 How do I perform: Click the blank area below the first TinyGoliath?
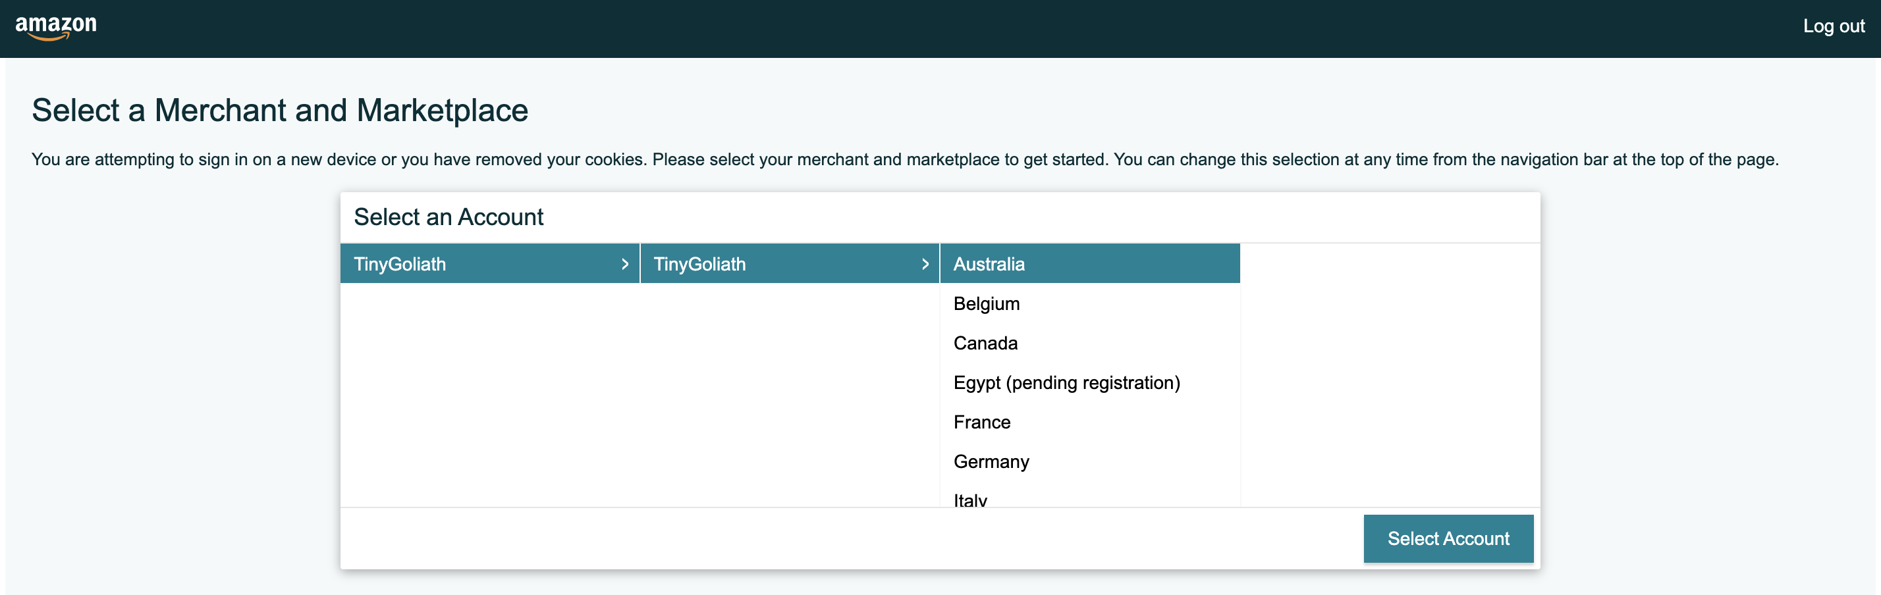(x=489, y=394)
